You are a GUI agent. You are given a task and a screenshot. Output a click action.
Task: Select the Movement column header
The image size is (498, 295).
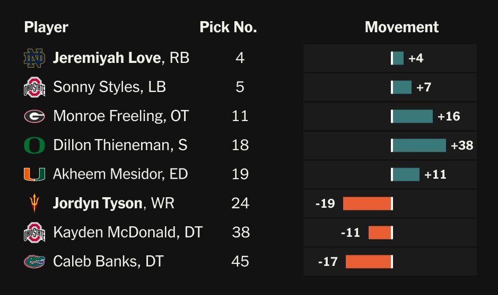click(x=401, y=27)
